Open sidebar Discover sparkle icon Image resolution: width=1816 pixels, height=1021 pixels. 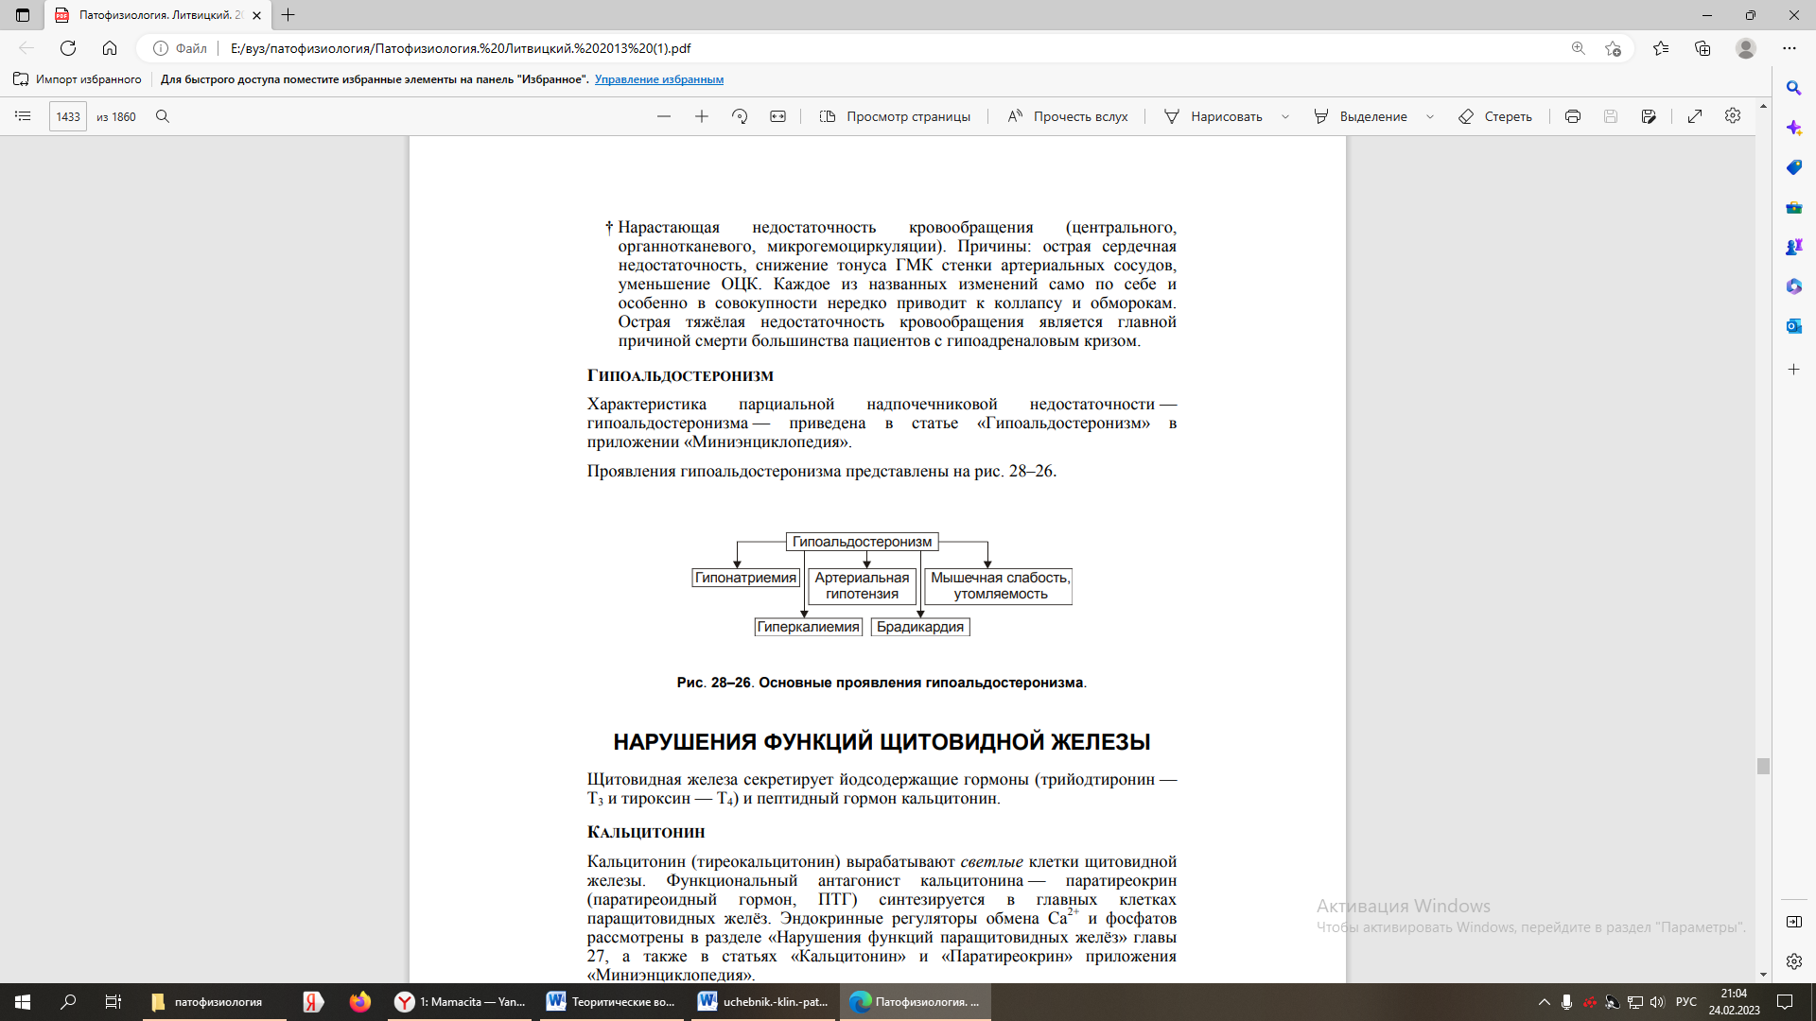click(1793, 128)
